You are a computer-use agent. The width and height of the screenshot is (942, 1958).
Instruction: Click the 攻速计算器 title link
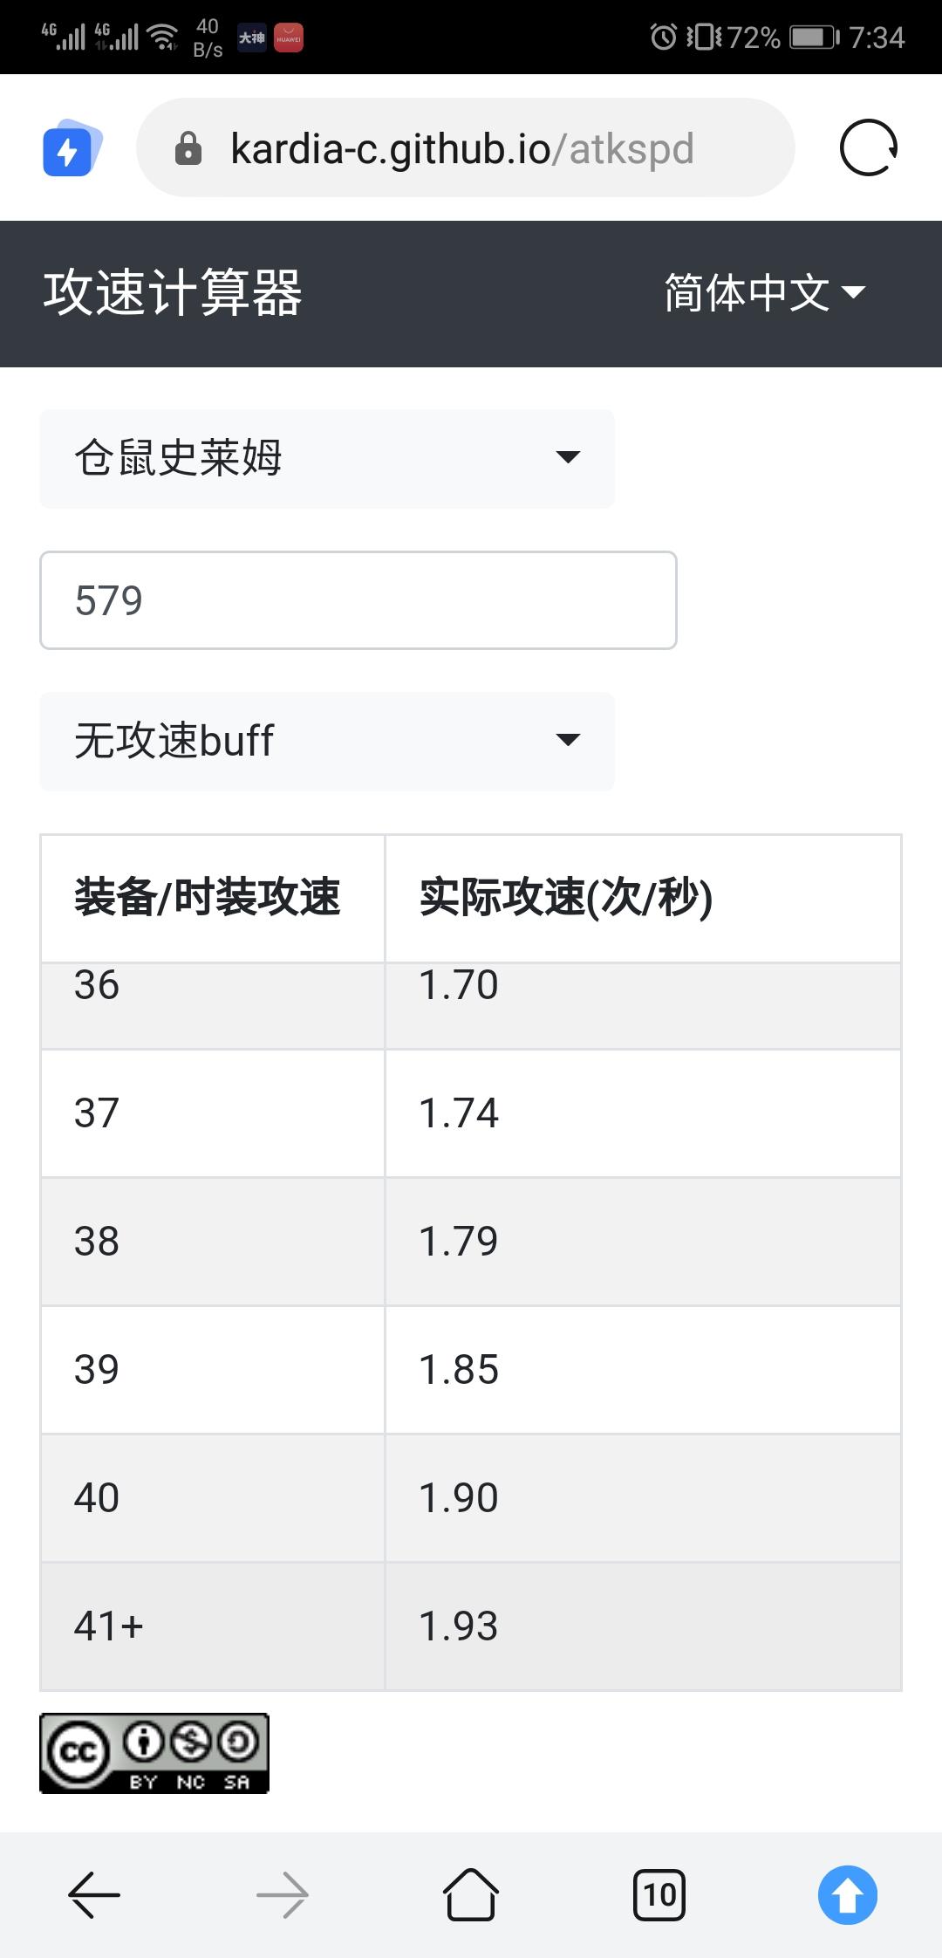coord(173,292)
